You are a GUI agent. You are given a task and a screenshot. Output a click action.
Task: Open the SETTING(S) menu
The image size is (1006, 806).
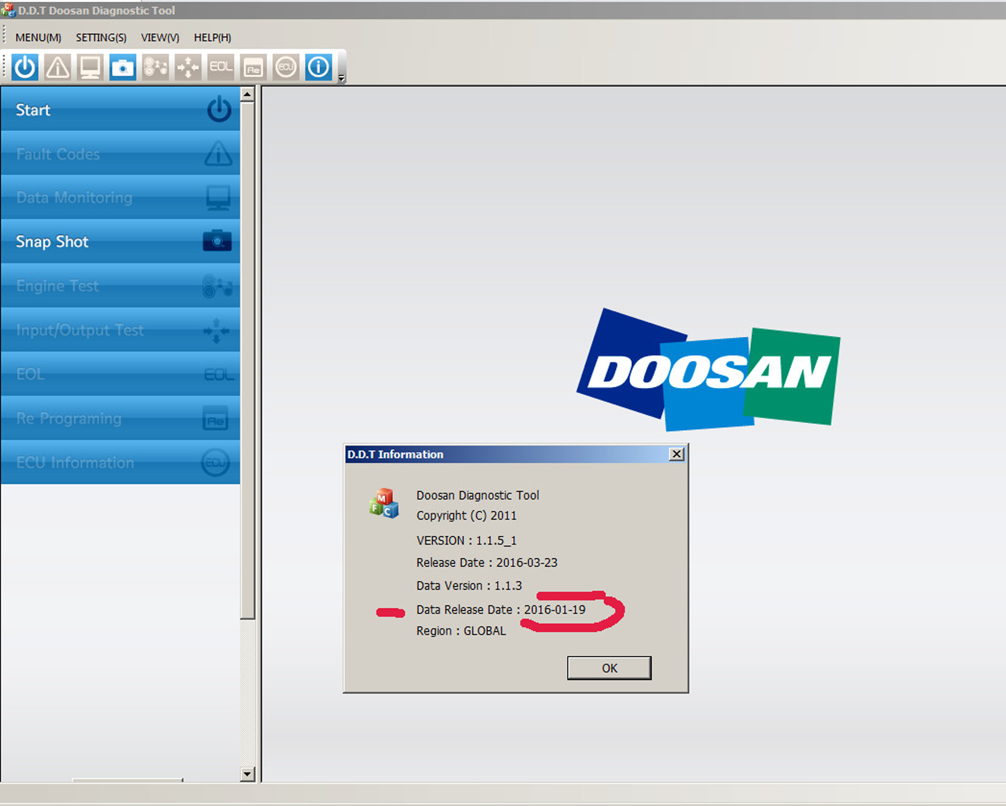tap(101, 37)
